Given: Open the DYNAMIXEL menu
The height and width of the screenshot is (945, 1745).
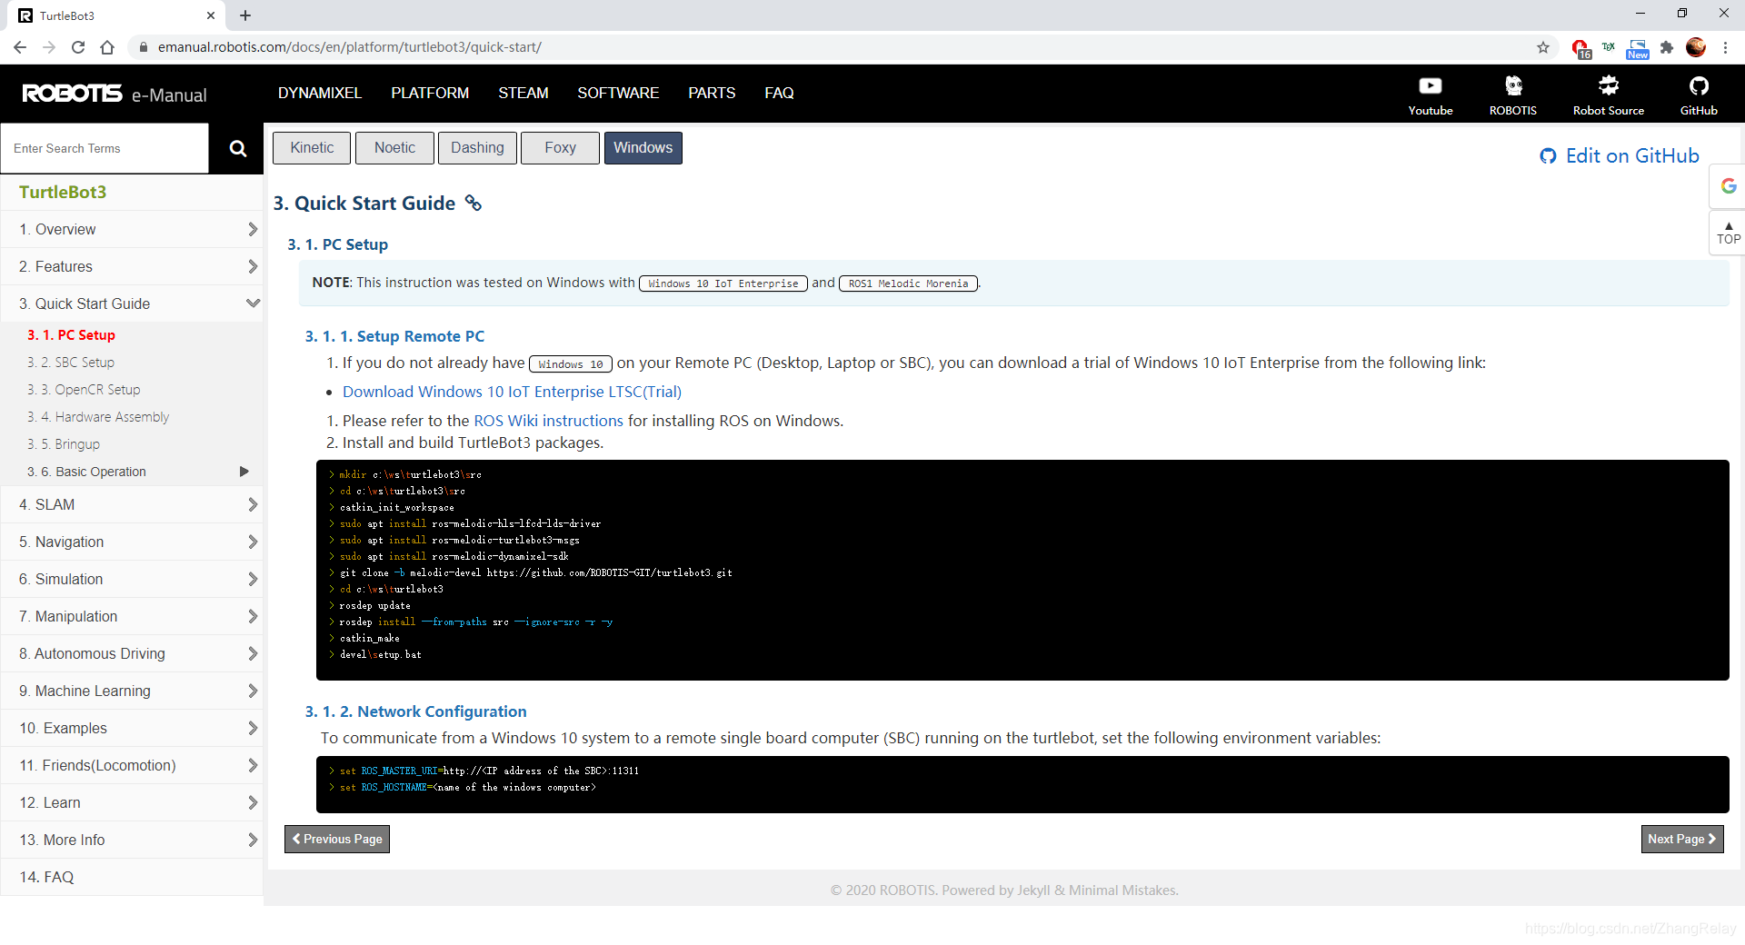Looking at the screenshot, I should tap(320, 93).
